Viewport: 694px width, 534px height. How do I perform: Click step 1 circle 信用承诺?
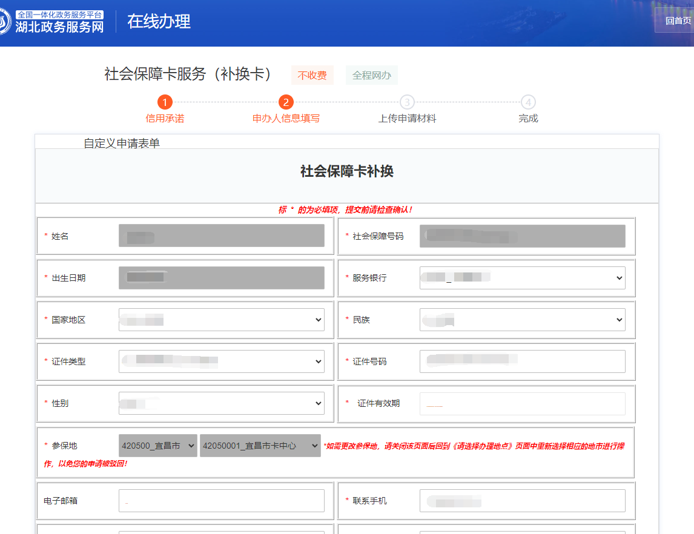165,102
